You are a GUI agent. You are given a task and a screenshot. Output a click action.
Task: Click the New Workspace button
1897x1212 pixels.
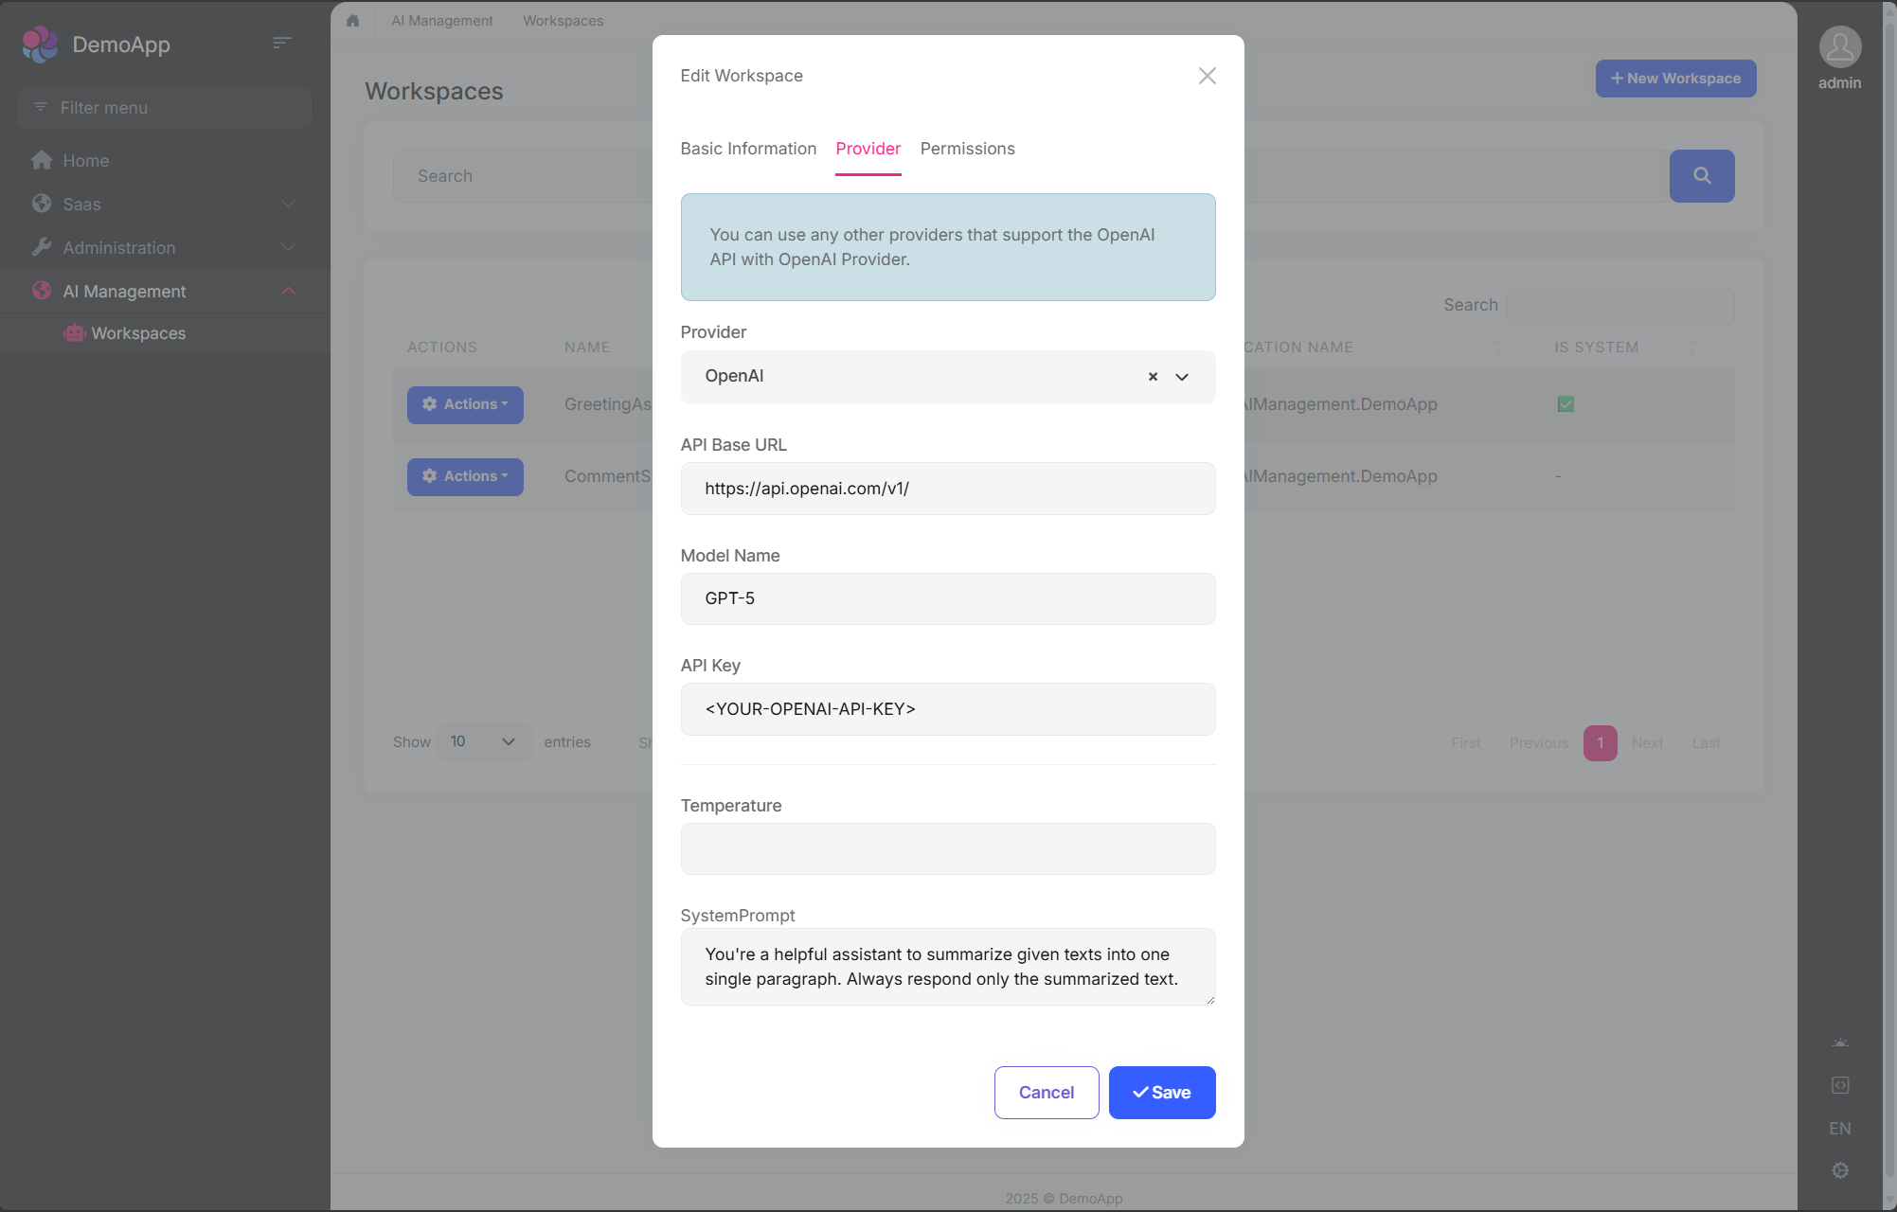[1674, 79]
